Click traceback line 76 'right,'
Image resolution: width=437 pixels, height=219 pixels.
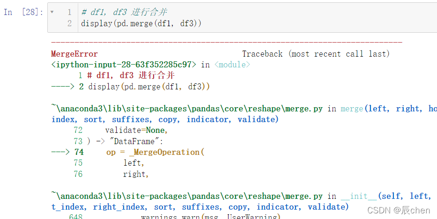(111, 174)
